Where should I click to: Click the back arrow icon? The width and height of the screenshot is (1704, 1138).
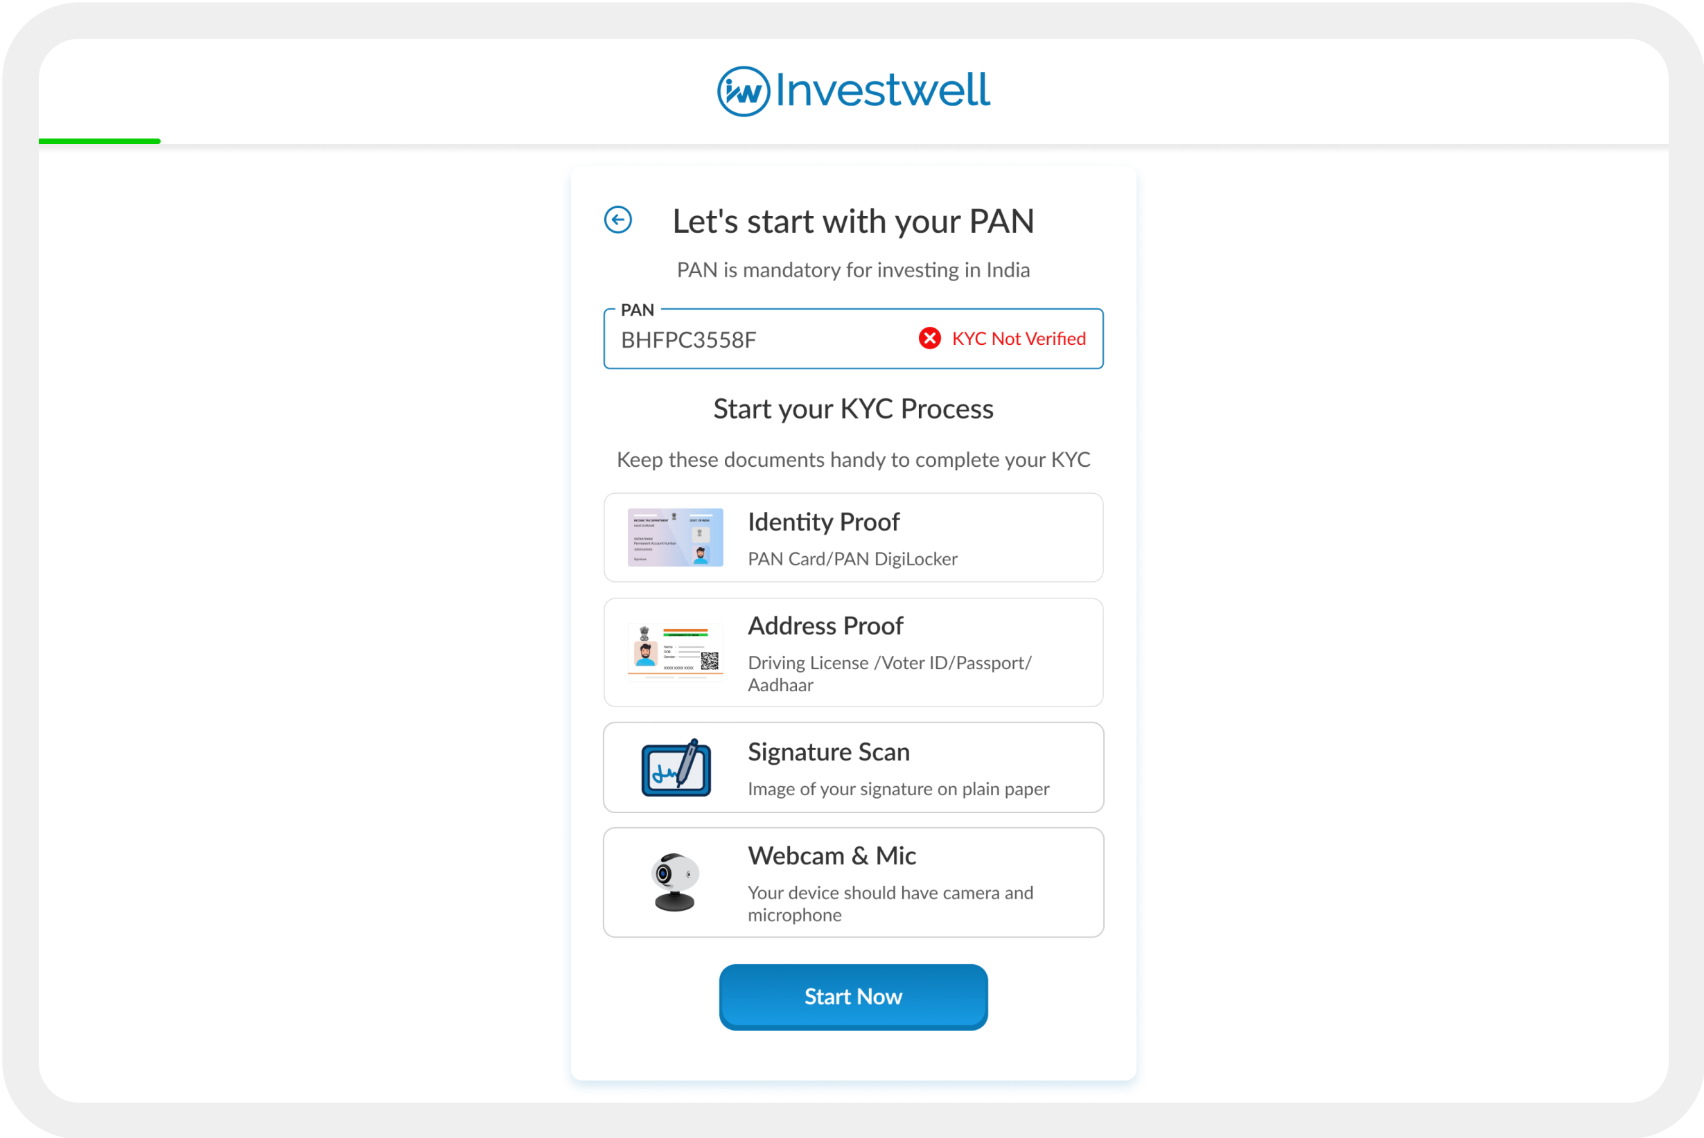[x=618, y=220]
